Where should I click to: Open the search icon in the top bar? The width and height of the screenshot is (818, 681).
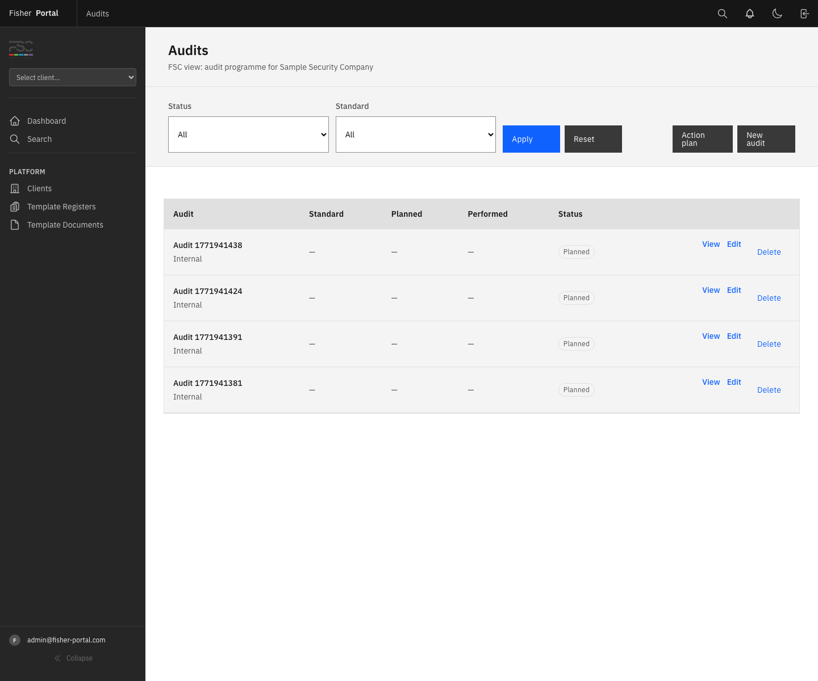coord(722,13)
